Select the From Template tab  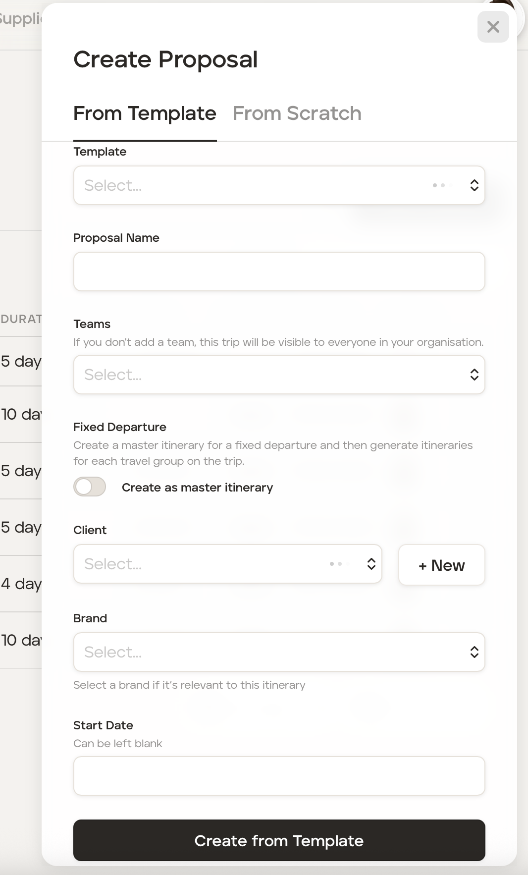click(145, 113)
